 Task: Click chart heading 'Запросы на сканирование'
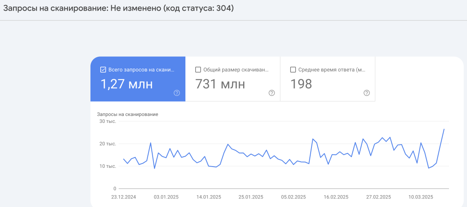[127, 114]
